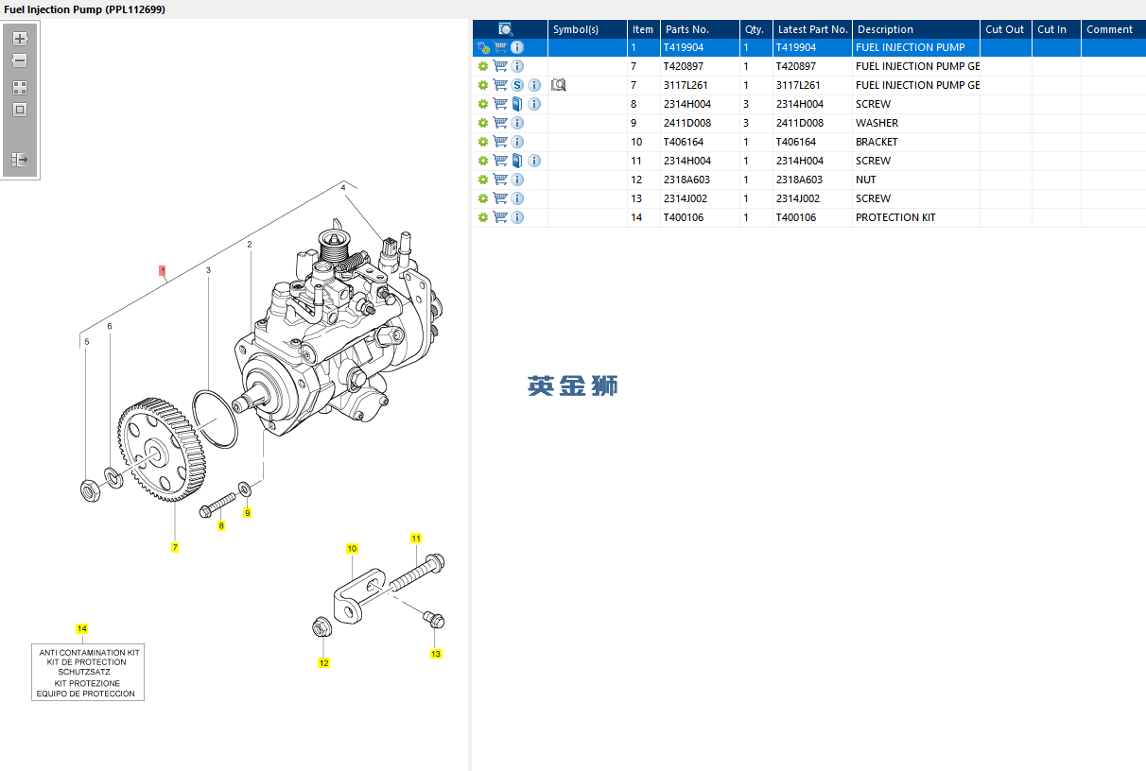This screenshot has width=1146, height=771.
Task: Click the symbol book icon for 3117L261
Action: [x=559, y=85]
